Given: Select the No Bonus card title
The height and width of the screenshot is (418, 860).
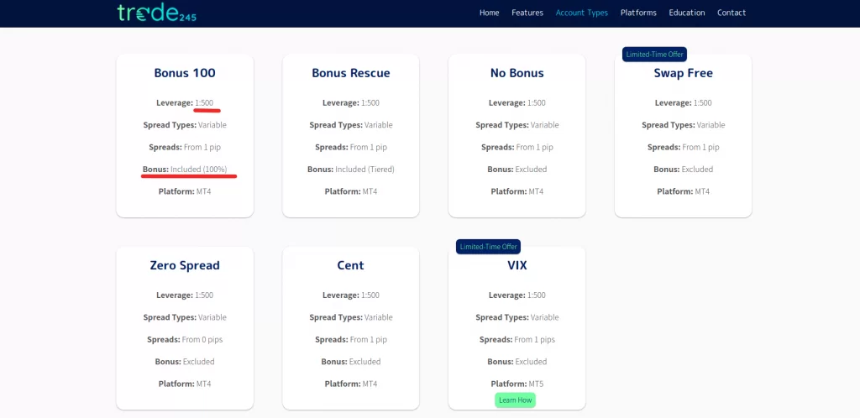Looking at the screenshot, I should pyautogui.click(x=517, y=73).
